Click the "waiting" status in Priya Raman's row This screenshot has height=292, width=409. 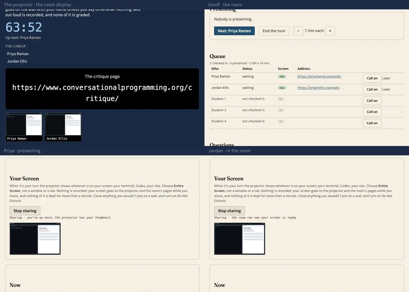248,76
